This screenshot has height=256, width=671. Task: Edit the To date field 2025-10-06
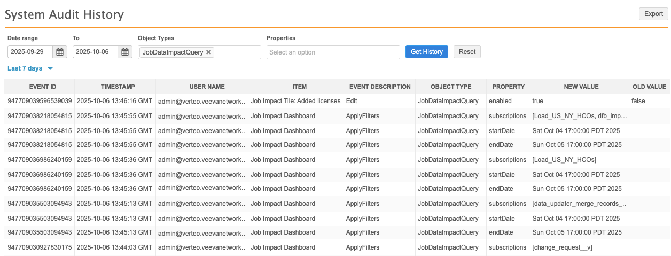tap(95, 52)
